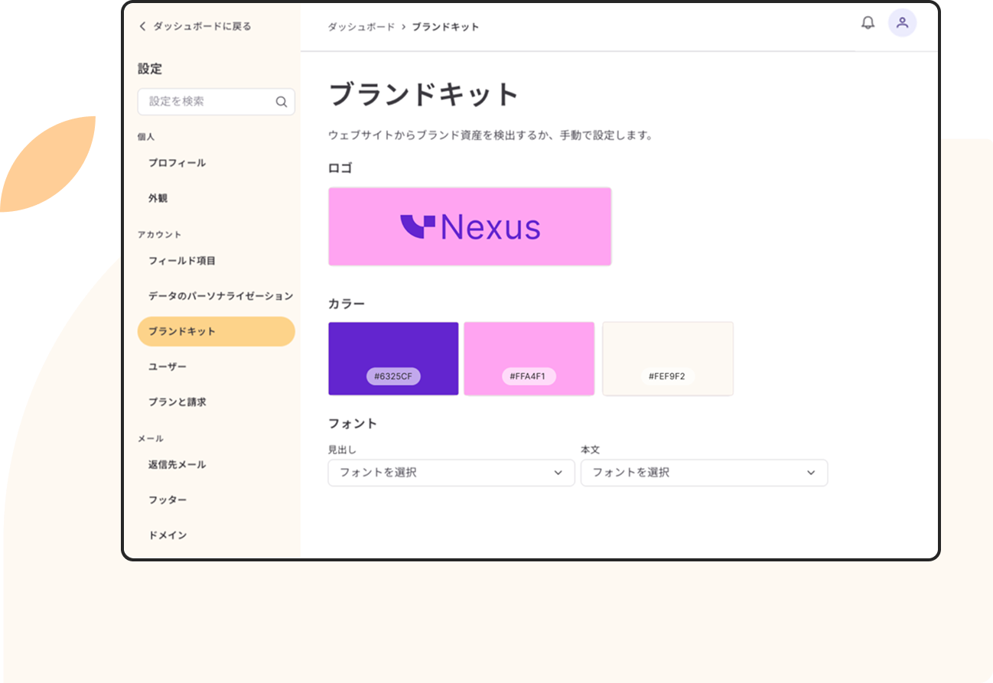Click the カラー section heading
This screenshot has width=993, height=683.
click(347, 304)
